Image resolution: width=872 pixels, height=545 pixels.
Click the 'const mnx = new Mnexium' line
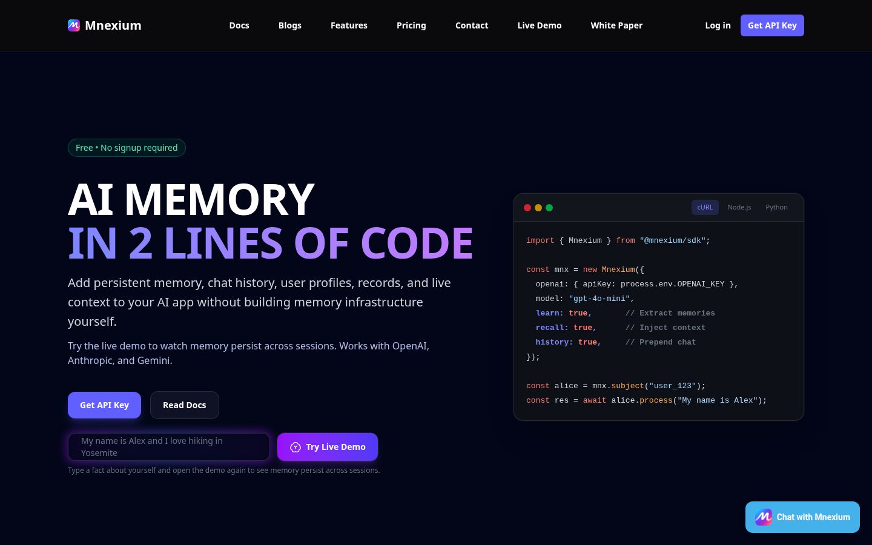[x=585, y=269]
